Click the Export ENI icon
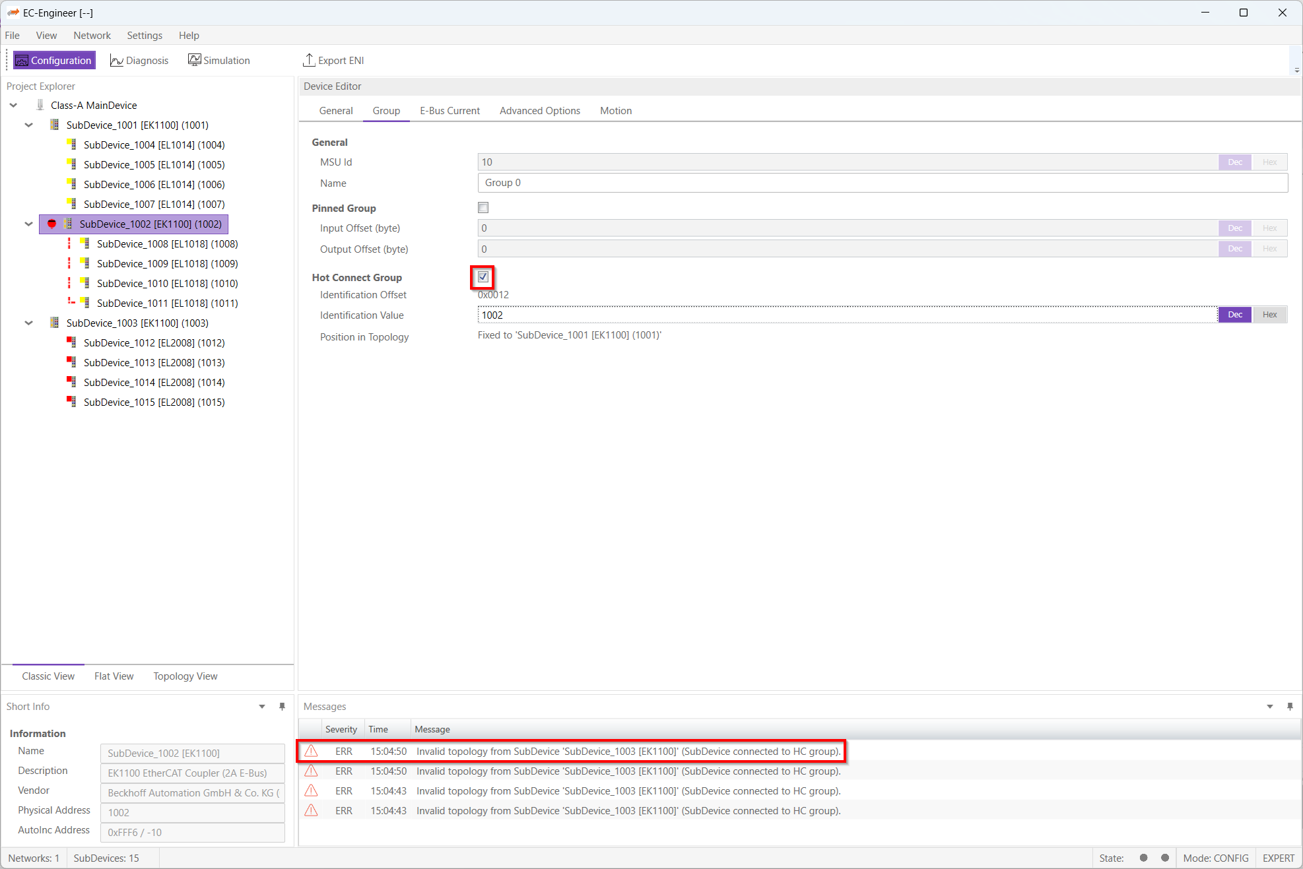This screenshot has width=1303, height=869. click(308, 61)
